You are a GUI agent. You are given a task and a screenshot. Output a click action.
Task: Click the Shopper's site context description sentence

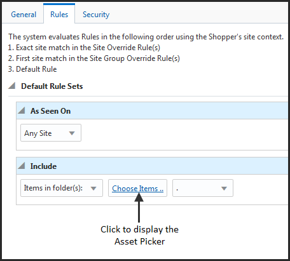pos(146,37)
